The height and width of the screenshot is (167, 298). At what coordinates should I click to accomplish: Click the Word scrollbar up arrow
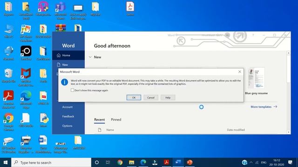point(289,53)
